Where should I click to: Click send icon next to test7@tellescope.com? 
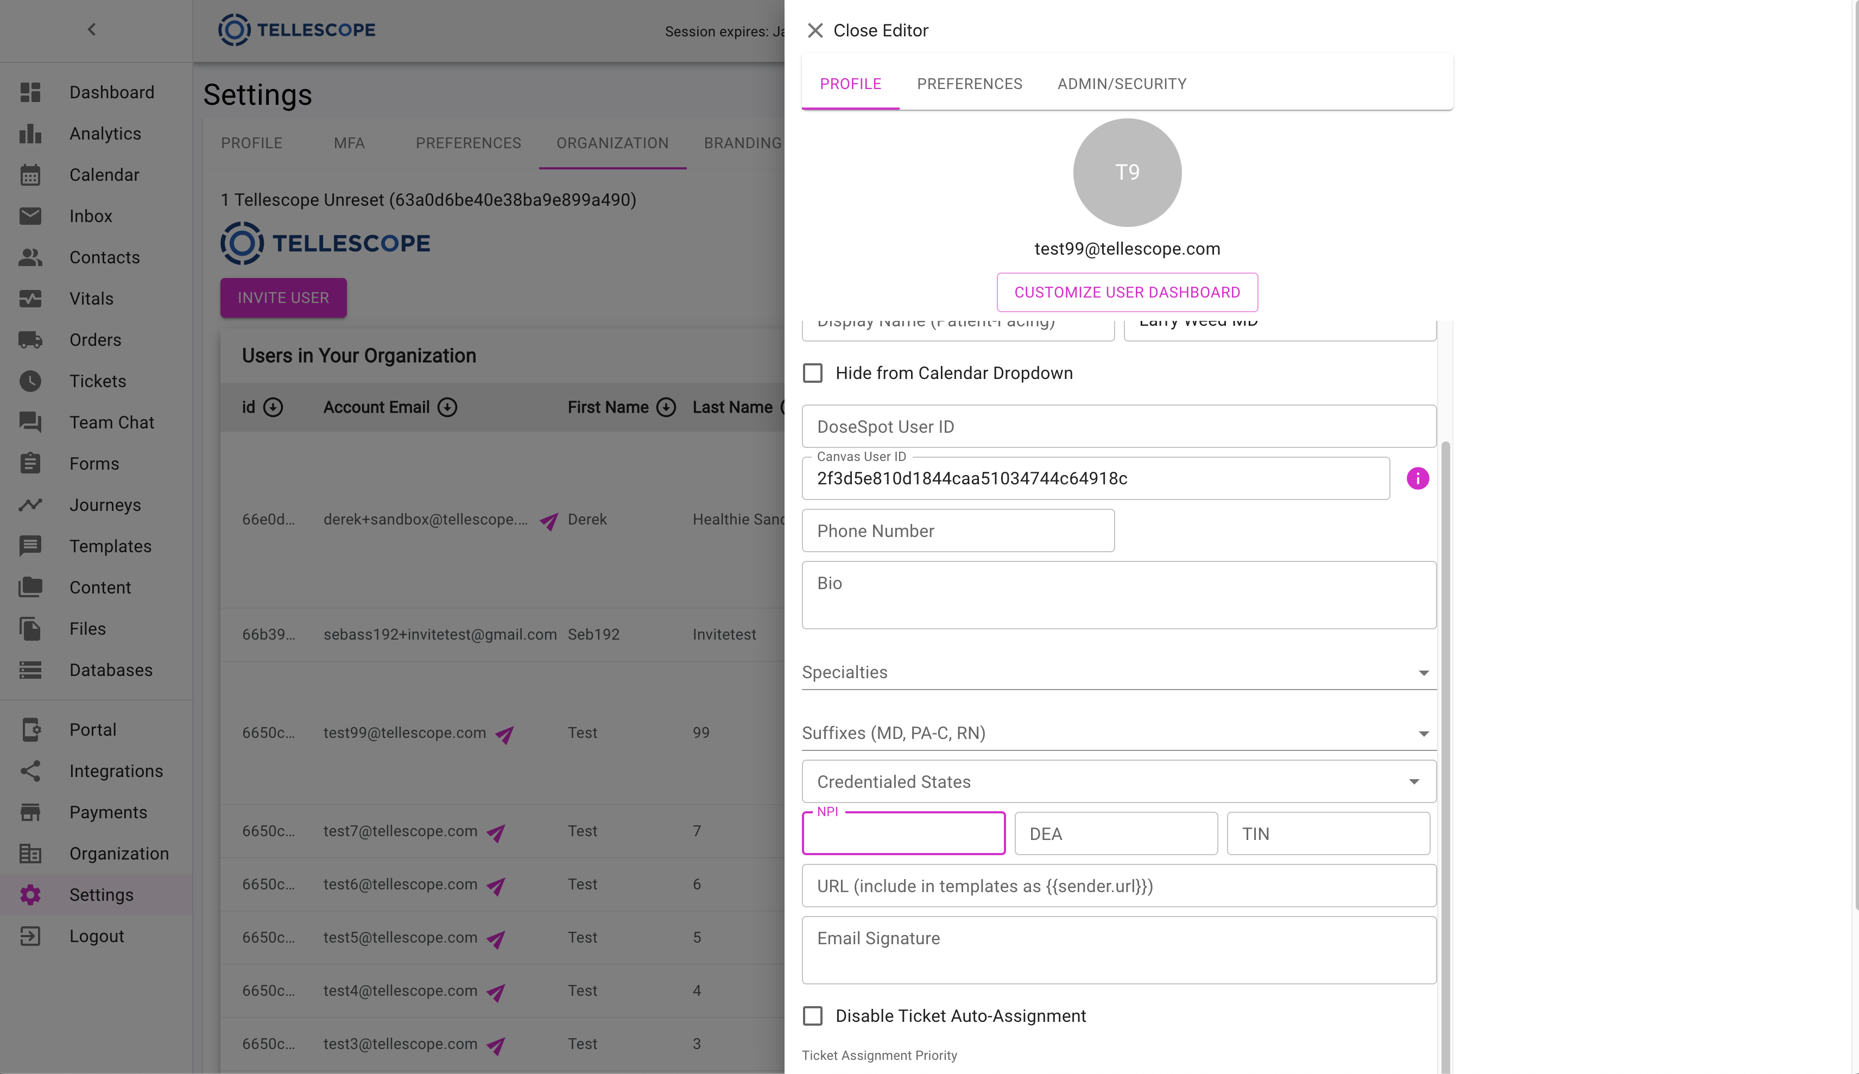[x=496, y=833]
